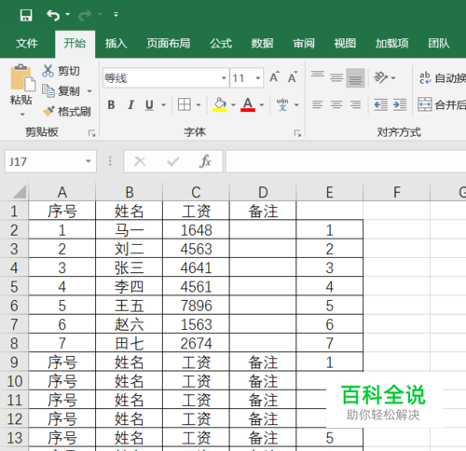Open the Customize Quick Access Toolbar dropdown
The width and height of the screenshot is (466, 451).
point(116,14)
